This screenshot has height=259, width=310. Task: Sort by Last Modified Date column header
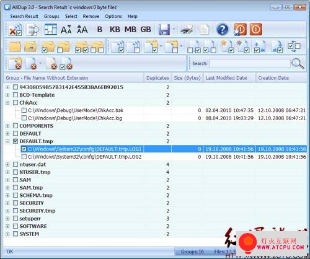pyautogui.click(x=229, y=78)
